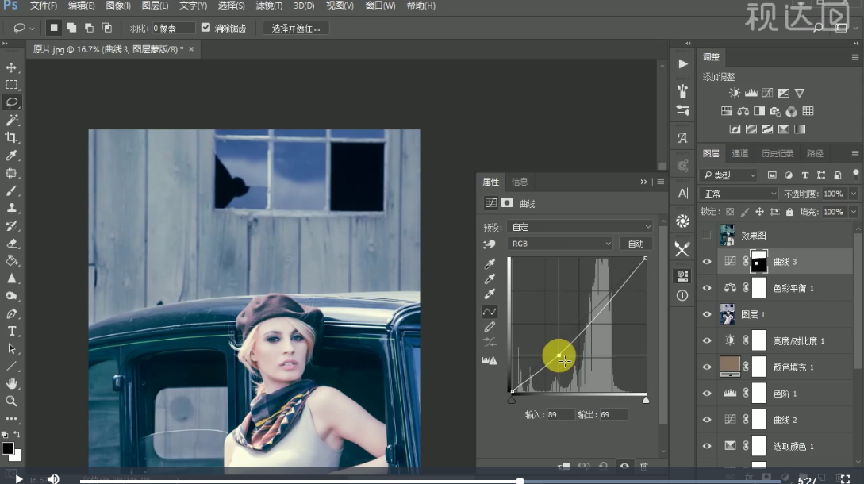This screenshot has width=864, height=484.
Task: Select the Paint Bucket tool
Action: tap(11, 261)
